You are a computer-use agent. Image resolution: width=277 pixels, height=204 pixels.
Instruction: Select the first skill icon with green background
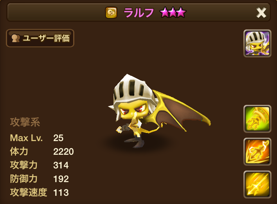click(x=257, y=119)
